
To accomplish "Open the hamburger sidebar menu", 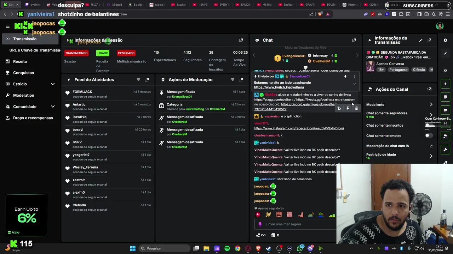I will click(x=7, y=26).
